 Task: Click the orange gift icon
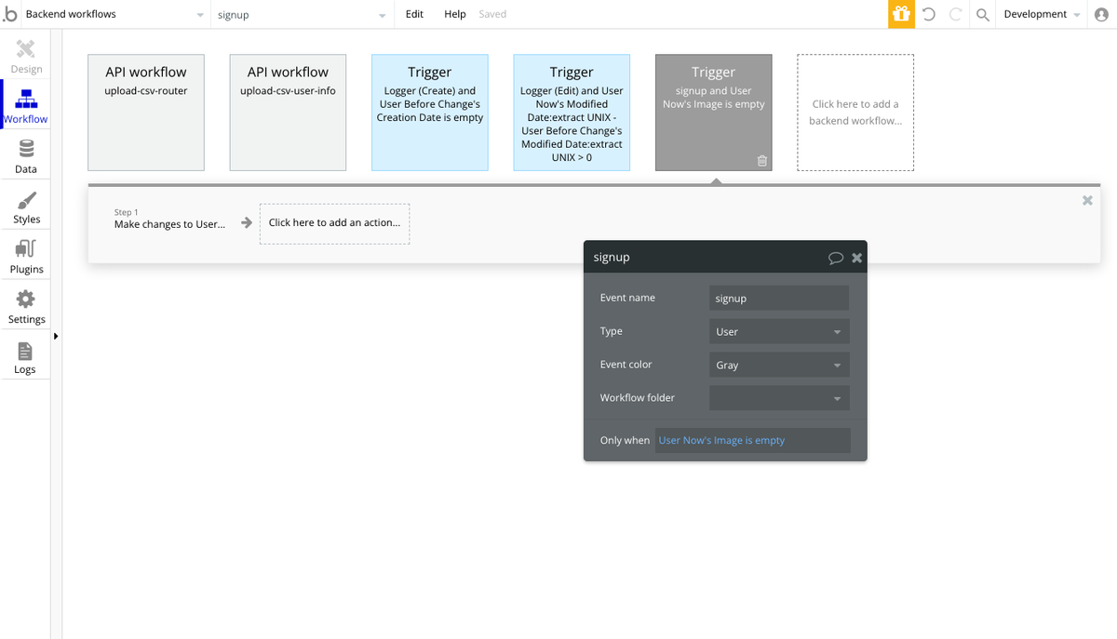(901, 14)
